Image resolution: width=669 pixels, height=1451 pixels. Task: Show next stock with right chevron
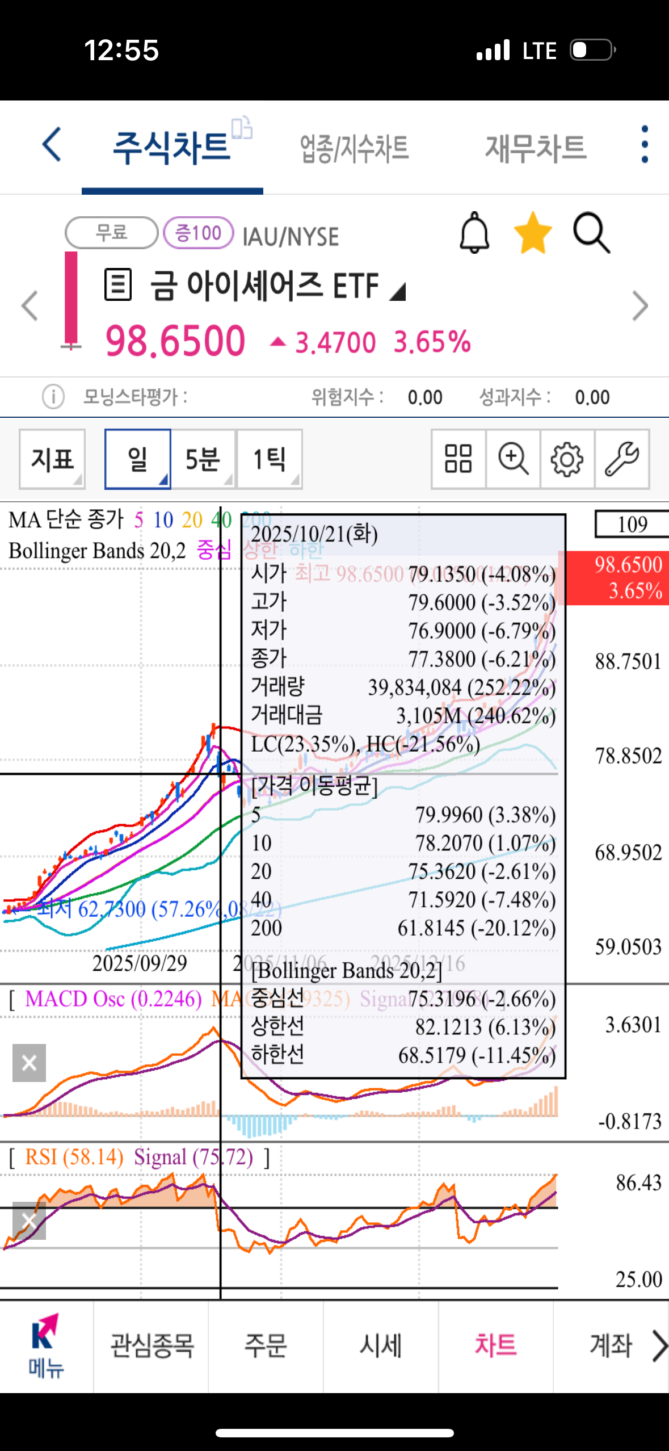point(640,307)
